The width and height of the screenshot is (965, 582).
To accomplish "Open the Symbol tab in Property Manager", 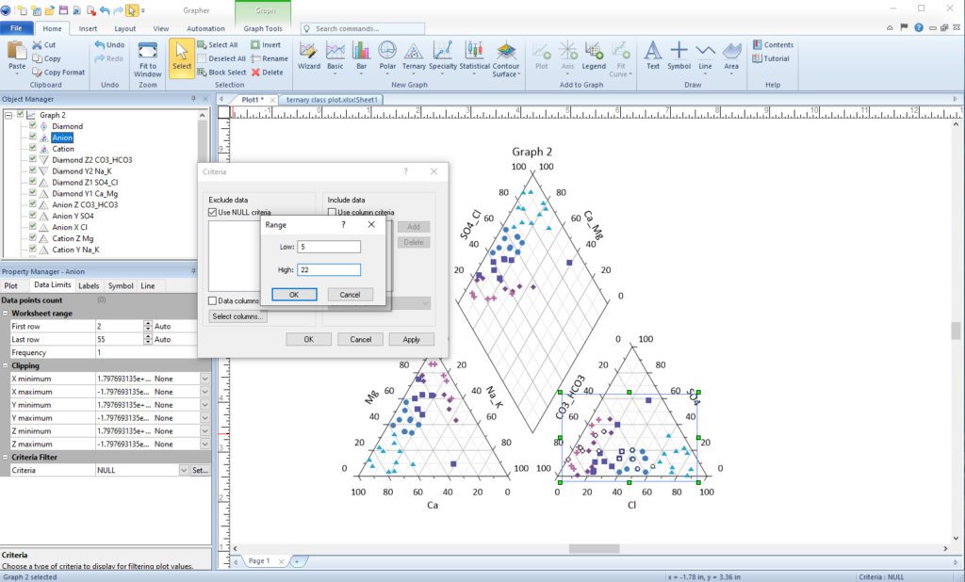I will pos(121,285).
